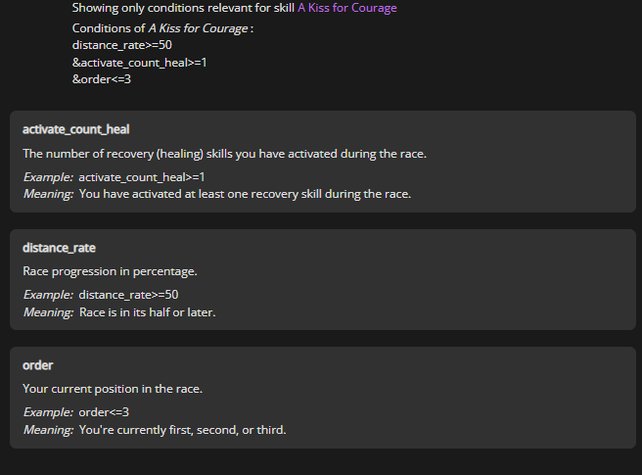The width and height of the screenshot is (642, 475).
Task: Click the 'Showing only conditions relevant' header text
Action: point(183,8)
